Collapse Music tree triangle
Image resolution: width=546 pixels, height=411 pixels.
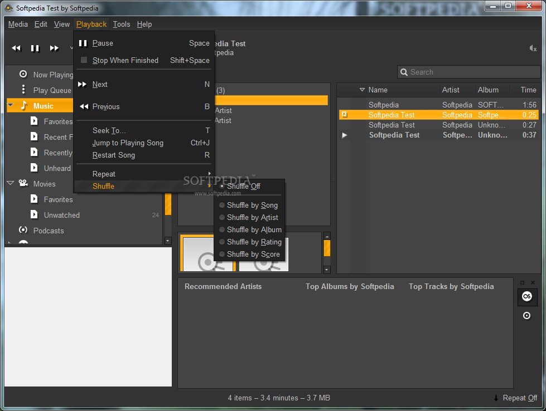coord(11,105)
